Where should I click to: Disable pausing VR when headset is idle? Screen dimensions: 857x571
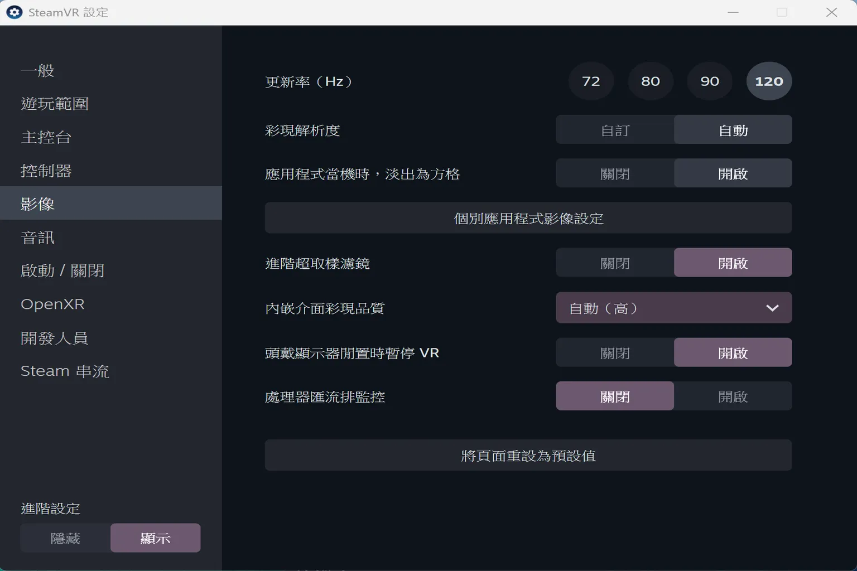[x=614, y=352]
